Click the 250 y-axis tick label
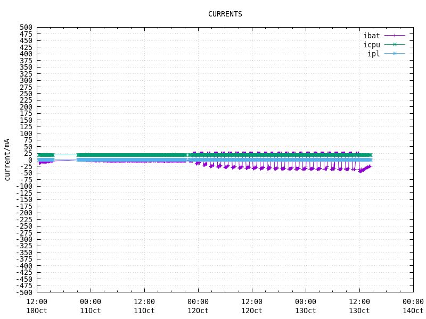Image resolution: width=426 pixels, height=319 pixels. coord(26,94)
